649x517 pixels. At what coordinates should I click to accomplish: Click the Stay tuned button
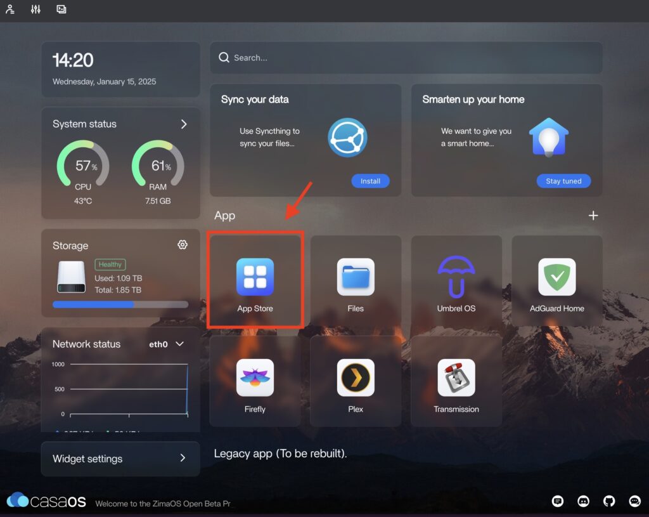tap(563, 181)
